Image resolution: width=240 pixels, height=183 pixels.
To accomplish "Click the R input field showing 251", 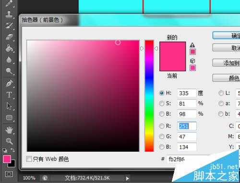I will pyautogui.click(x=187, y=126).
